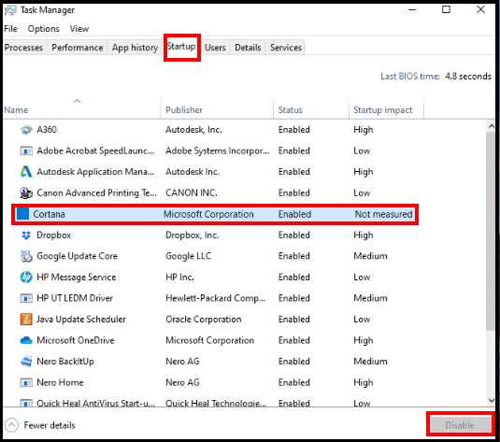Switch to the Services tab
Image resolution: width=500 pixels, height=442 pixels.
[286, 48]
